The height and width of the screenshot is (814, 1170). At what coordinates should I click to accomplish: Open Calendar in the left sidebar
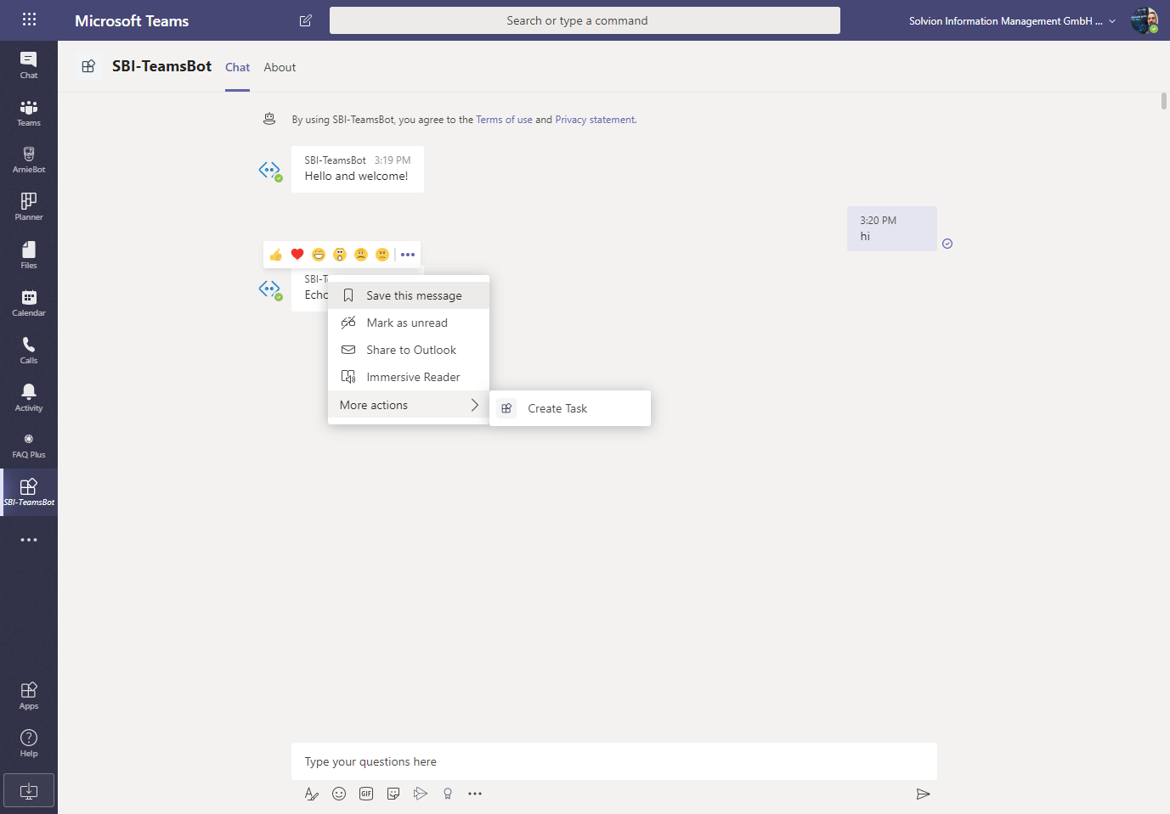29,302
